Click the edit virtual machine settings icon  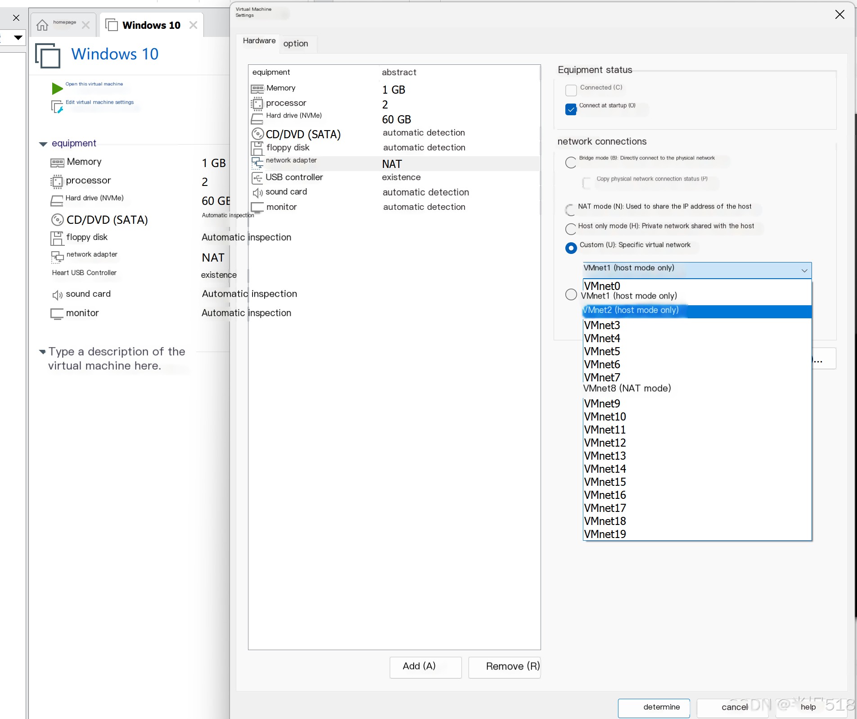(57, 107)
